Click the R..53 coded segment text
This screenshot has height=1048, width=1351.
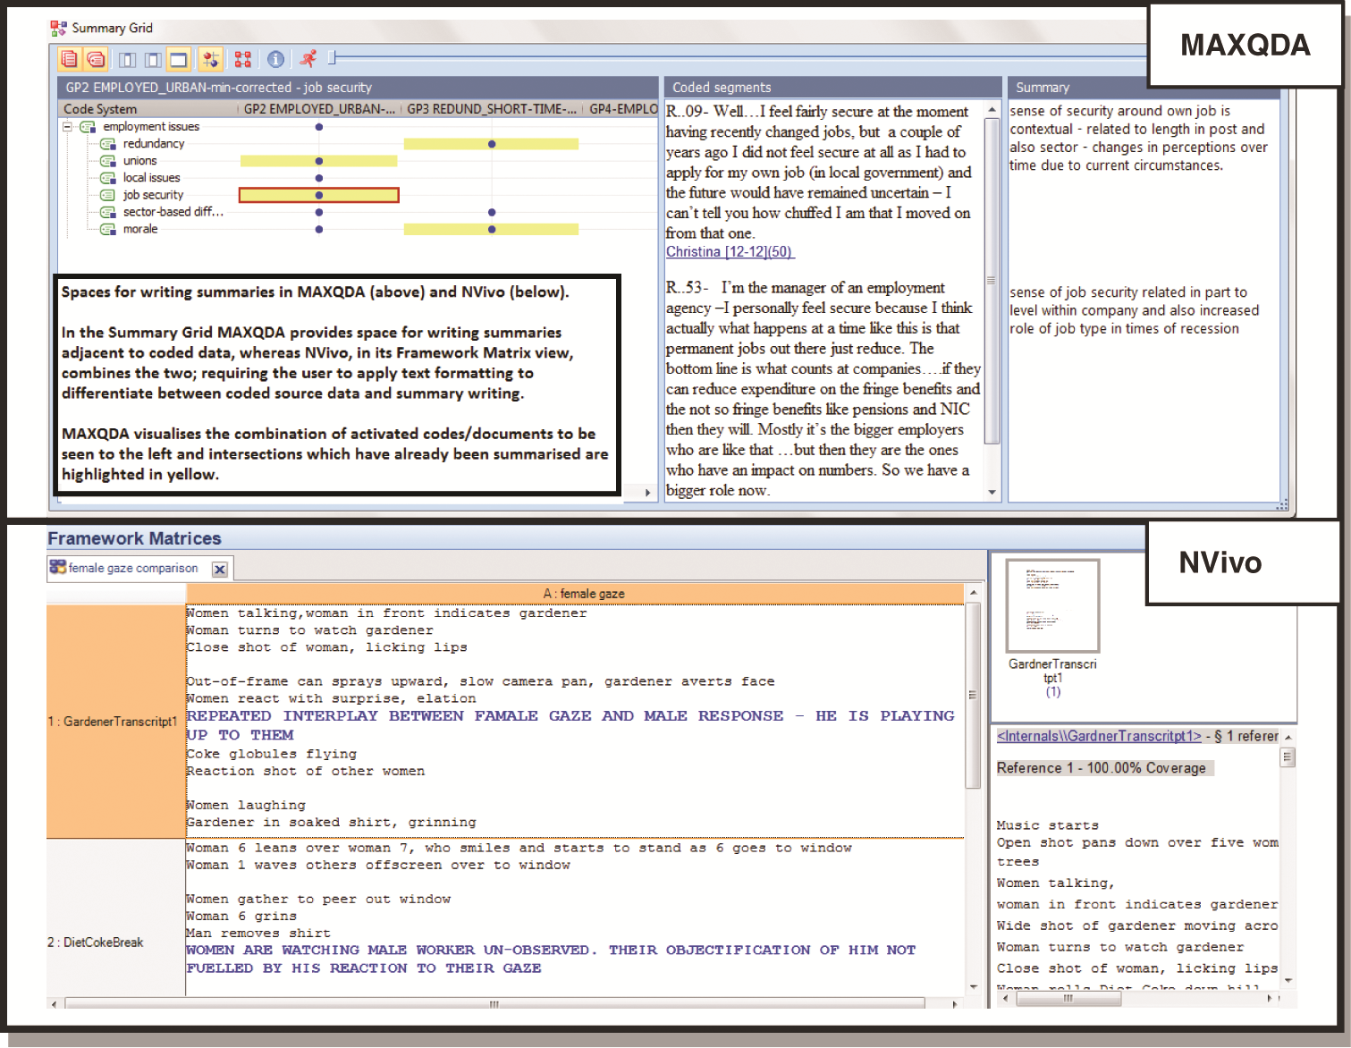[823, 389]
